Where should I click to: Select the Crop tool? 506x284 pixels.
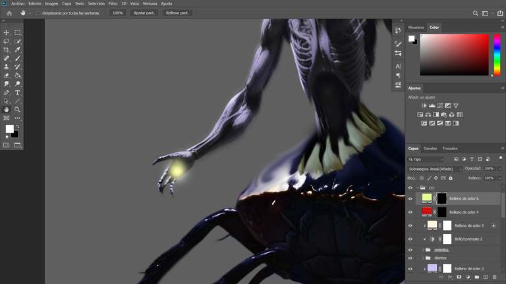[x=6, y=49]
